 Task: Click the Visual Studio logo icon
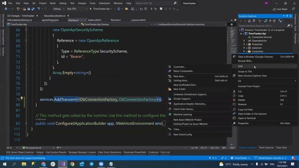4,3
